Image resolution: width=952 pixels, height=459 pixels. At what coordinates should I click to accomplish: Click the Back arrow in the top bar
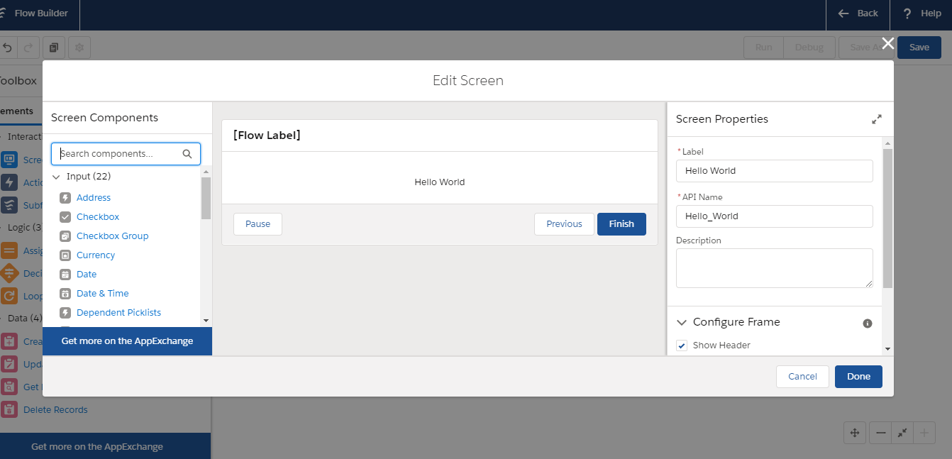[843, 13]
